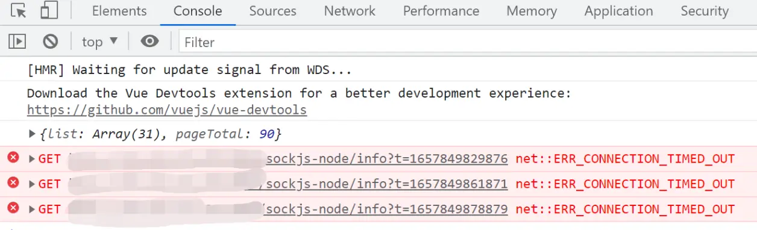The height and width of the screenshot is (230, 757).
Task: Show the console sidebar panel icon
Action: point(17,42)
